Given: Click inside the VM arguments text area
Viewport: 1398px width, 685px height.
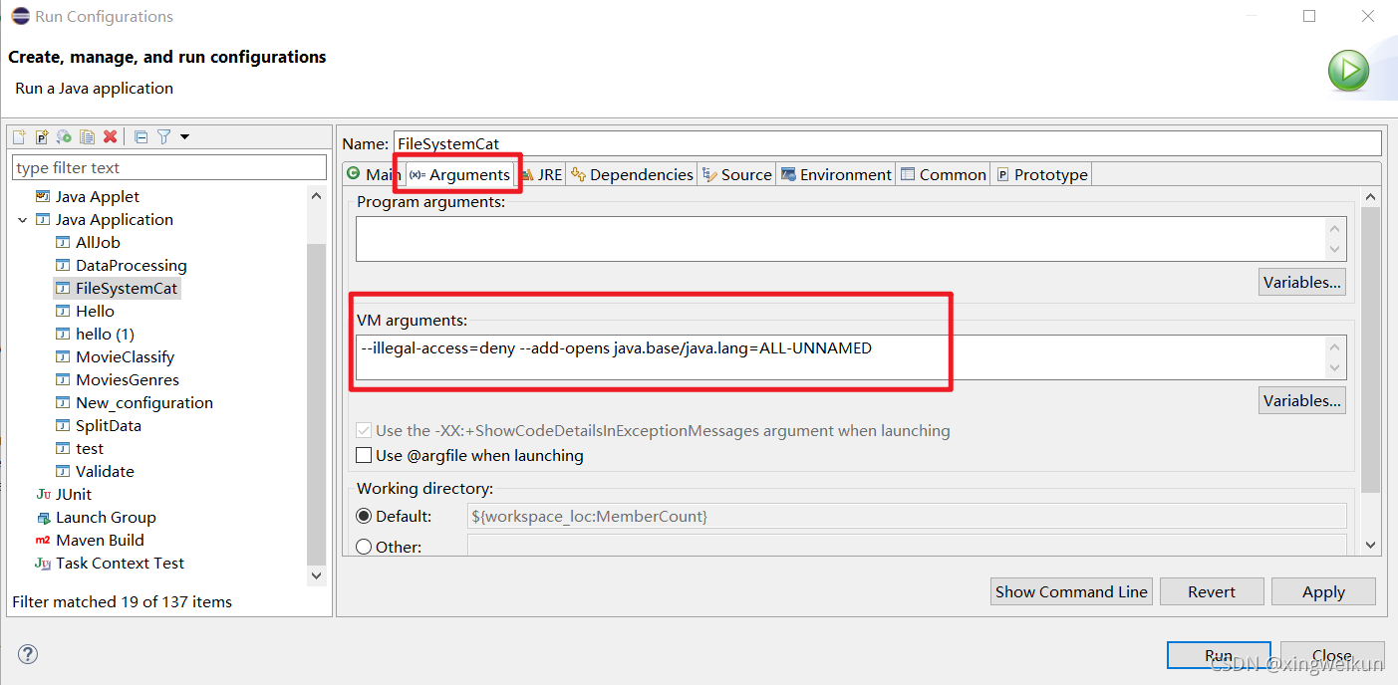Looking at the screenshot, I should (839, 357).
